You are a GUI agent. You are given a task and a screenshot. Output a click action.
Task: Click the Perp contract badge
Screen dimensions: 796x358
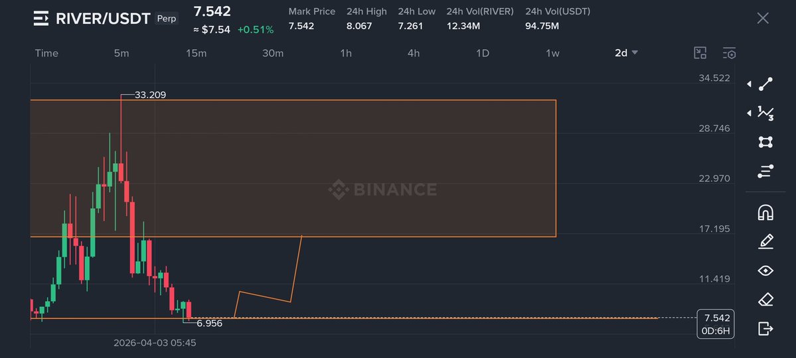click(167, 19)
